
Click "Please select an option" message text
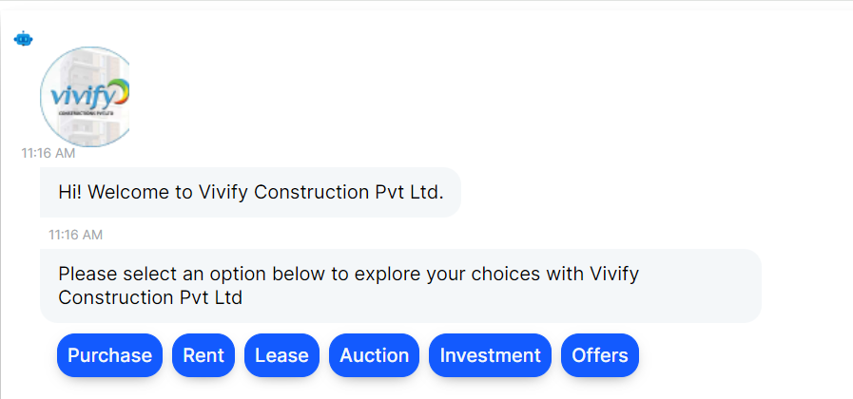[162, 275]
